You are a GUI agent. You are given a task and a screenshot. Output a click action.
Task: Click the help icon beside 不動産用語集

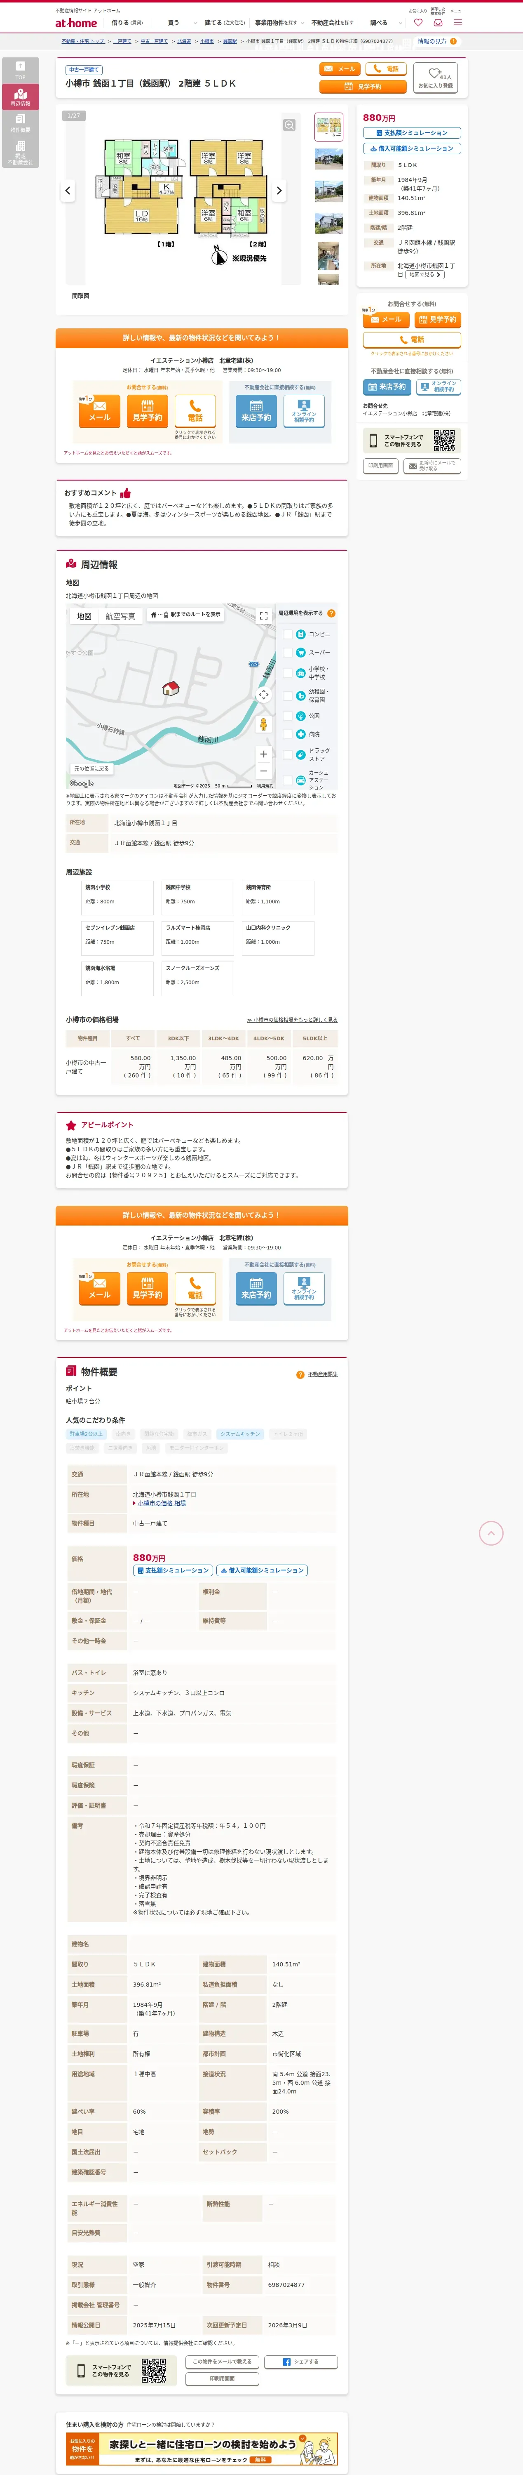click(300, 1375)
